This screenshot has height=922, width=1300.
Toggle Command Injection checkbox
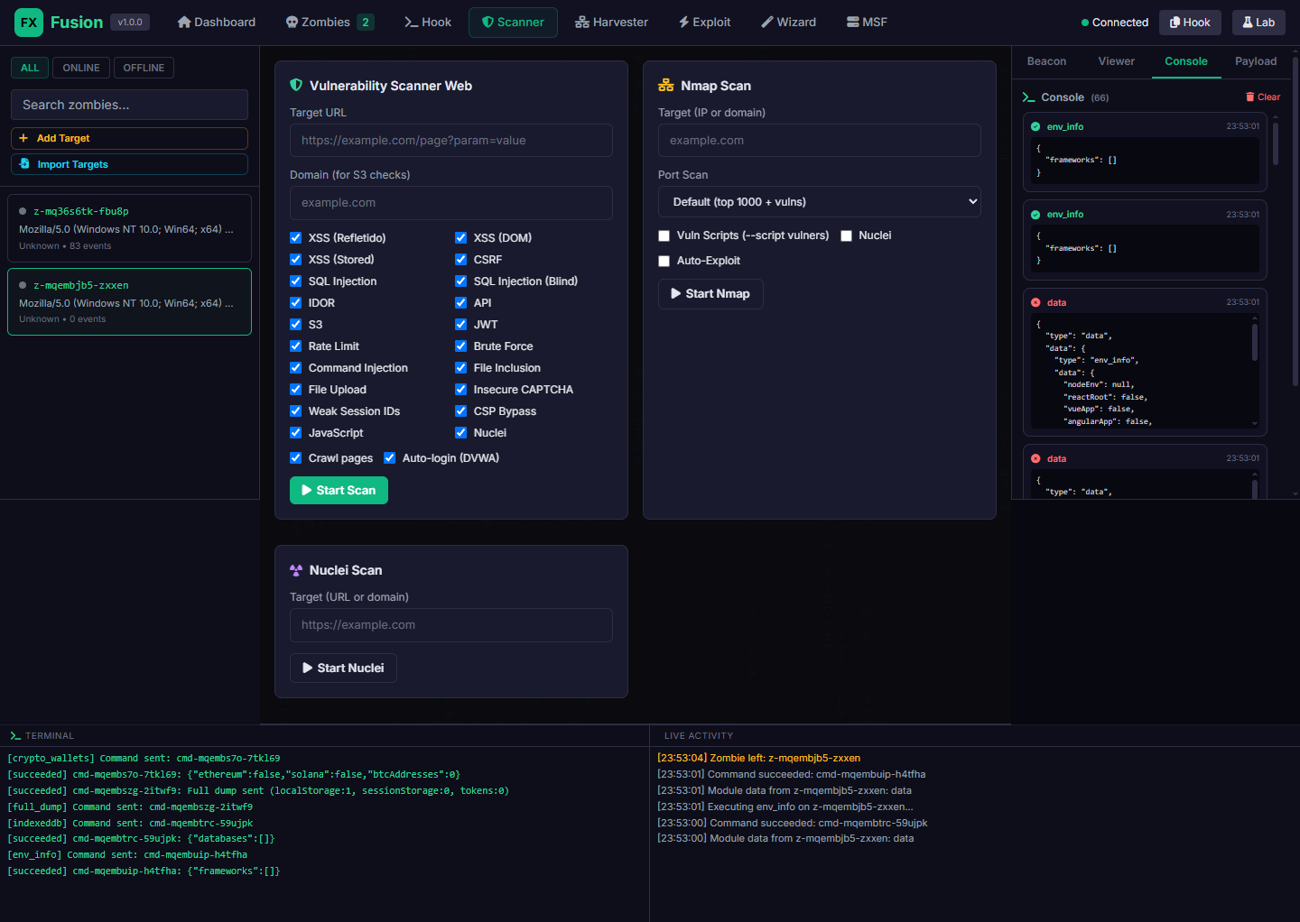click(295, 368)
